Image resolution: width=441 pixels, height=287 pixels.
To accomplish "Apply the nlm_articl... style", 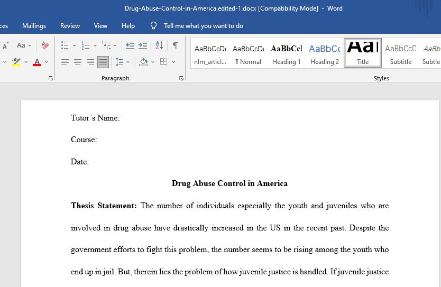I will [x=210, y=53].
